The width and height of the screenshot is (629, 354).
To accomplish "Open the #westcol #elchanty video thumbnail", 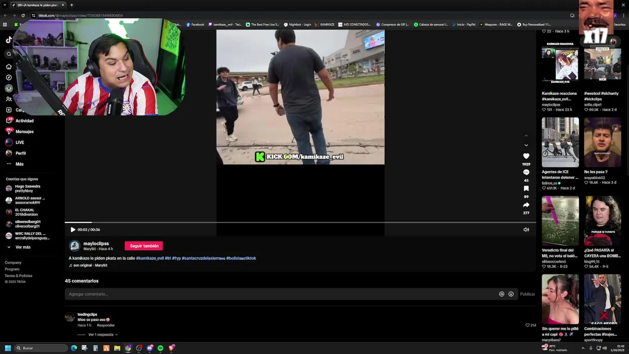I will [x=602, y=65].
